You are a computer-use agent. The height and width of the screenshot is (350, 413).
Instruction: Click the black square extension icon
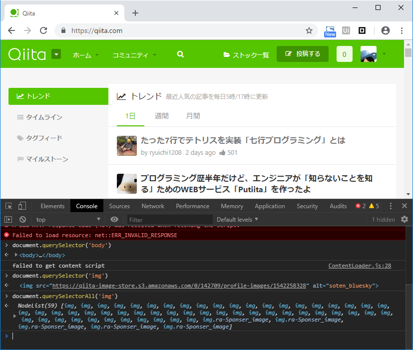[x=362, y=30]
